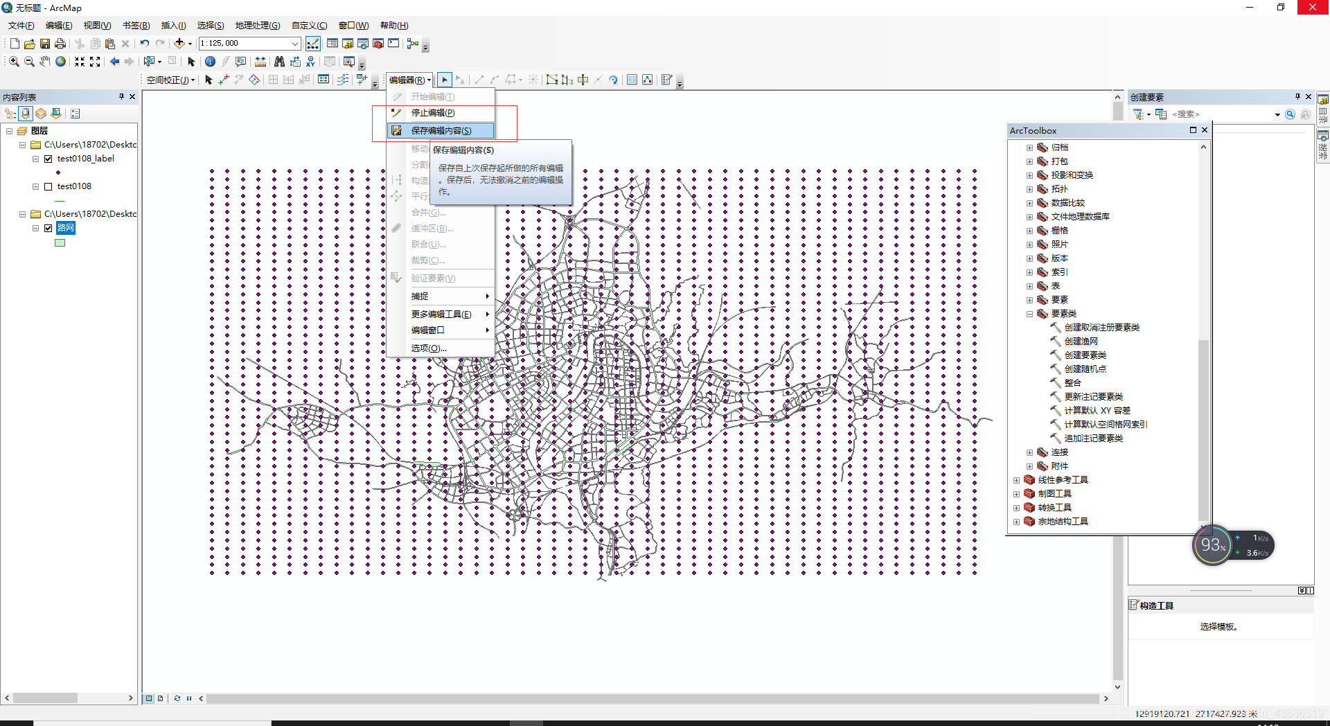Click the 路网 polygon symbol swatch
1330x726 pixels.
[60, 242]
